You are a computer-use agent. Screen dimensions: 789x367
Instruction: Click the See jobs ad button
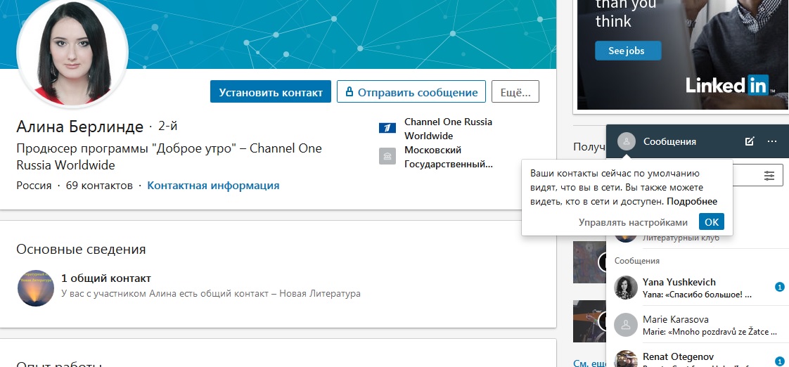pos(628,51)
